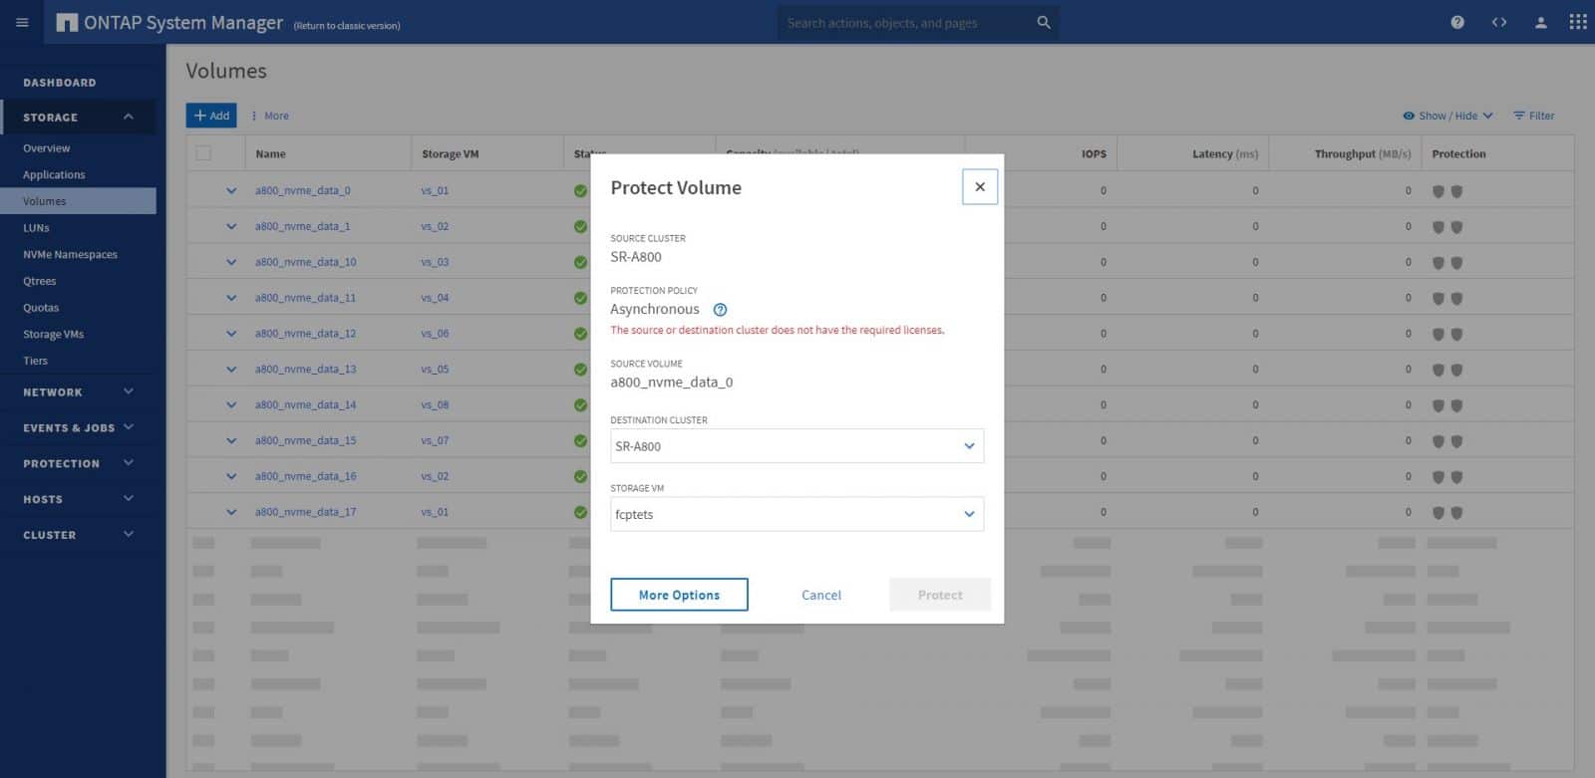Sort by the IOPS column header
1595x778 pixels.
tap(1094, 154)
